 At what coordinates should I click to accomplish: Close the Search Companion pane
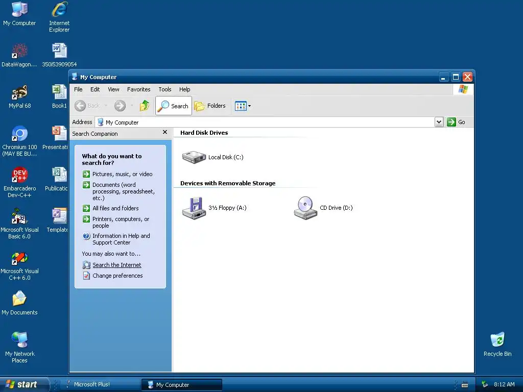pos(165,132)
